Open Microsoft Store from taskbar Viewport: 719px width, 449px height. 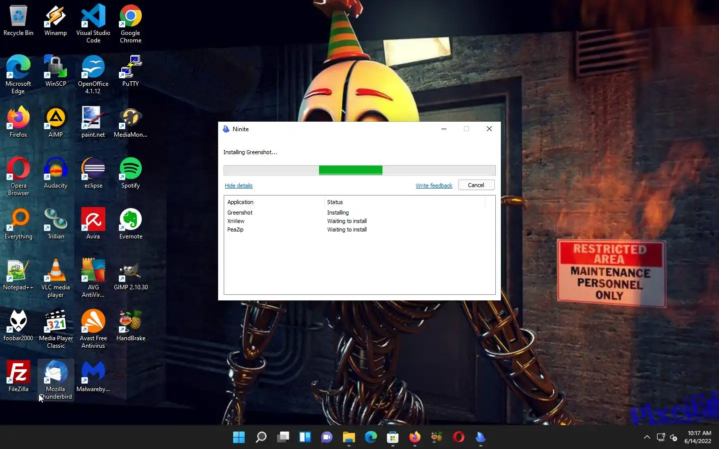[393, 438]
